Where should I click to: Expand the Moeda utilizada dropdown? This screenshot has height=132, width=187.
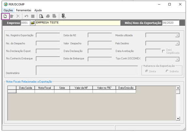(x=177, y=35)
